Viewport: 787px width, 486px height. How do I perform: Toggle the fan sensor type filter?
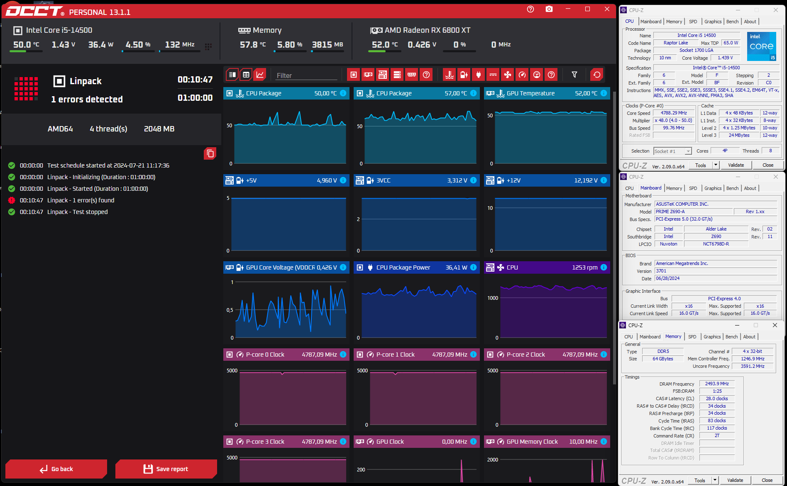pyautogui.click(x=508, y=75)
